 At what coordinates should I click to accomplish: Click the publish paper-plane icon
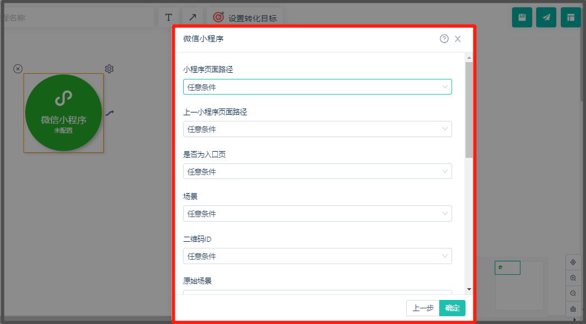(546, 17)
